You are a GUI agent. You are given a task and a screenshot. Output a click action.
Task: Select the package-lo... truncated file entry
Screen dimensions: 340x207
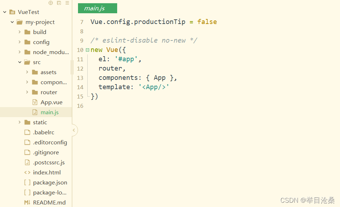[x=50, y=193]
